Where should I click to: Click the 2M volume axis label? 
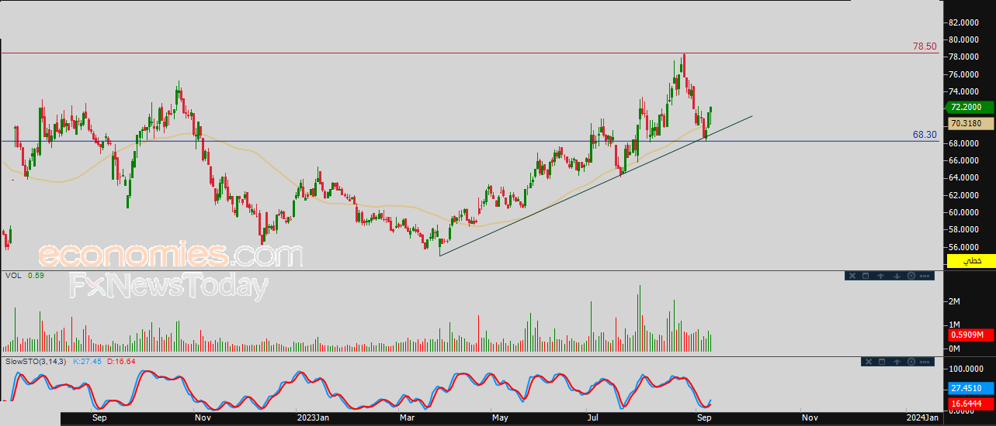[956, 301]
